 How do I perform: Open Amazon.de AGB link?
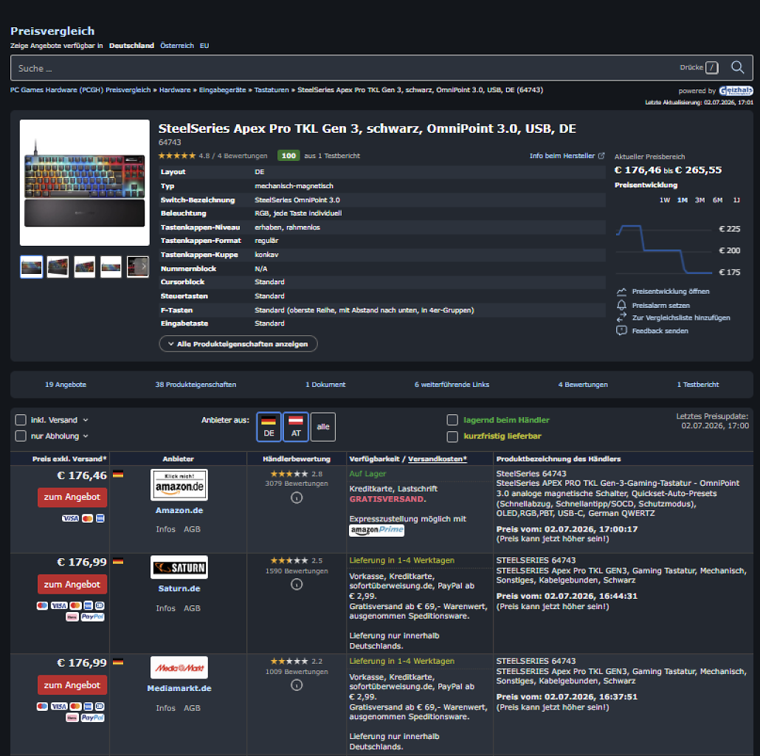coord(192,529)
